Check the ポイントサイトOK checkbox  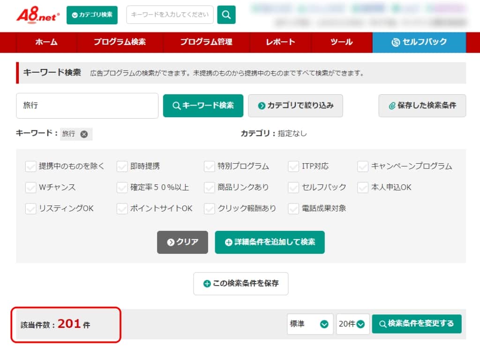tap(122, 209)
